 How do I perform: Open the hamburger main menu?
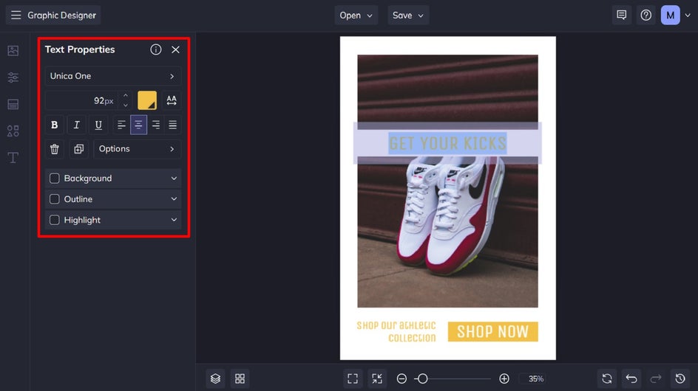point(16,15)
